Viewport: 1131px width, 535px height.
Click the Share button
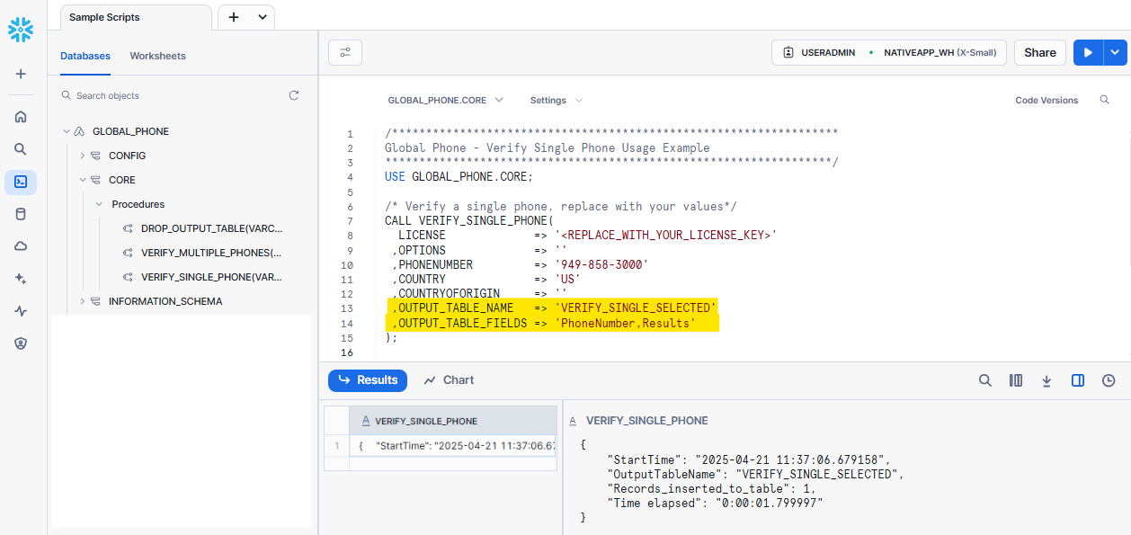(1040, 52)
